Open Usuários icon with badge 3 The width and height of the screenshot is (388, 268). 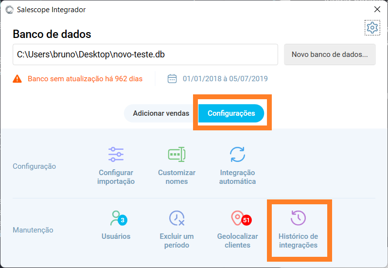tap(119, 218)
